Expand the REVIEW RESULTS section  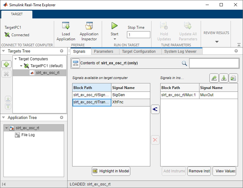coord(217,42)
